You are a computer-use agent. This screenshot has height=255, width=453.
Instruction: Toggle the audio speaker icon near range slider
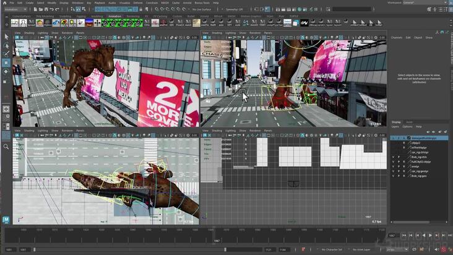437,249
